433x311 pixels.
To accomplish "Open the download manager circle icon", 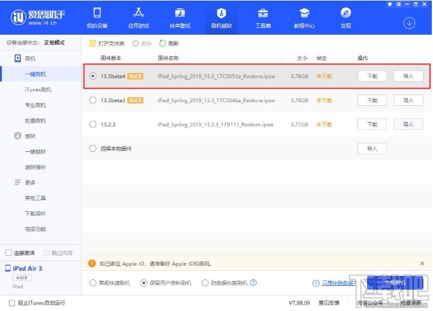I will coord(409,23).
